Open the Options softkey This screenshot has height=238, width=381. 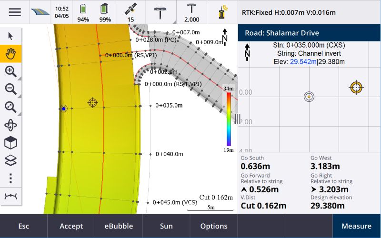(x=214, y=226)
